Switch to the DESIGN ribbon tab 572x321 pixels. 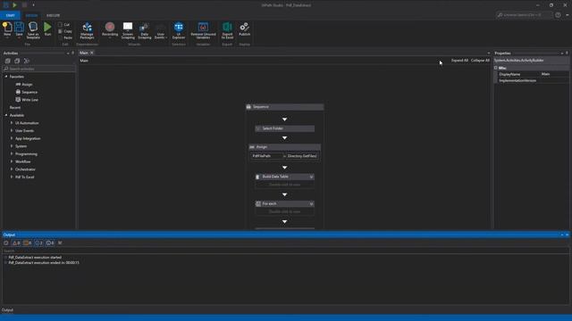coord(31,15)
